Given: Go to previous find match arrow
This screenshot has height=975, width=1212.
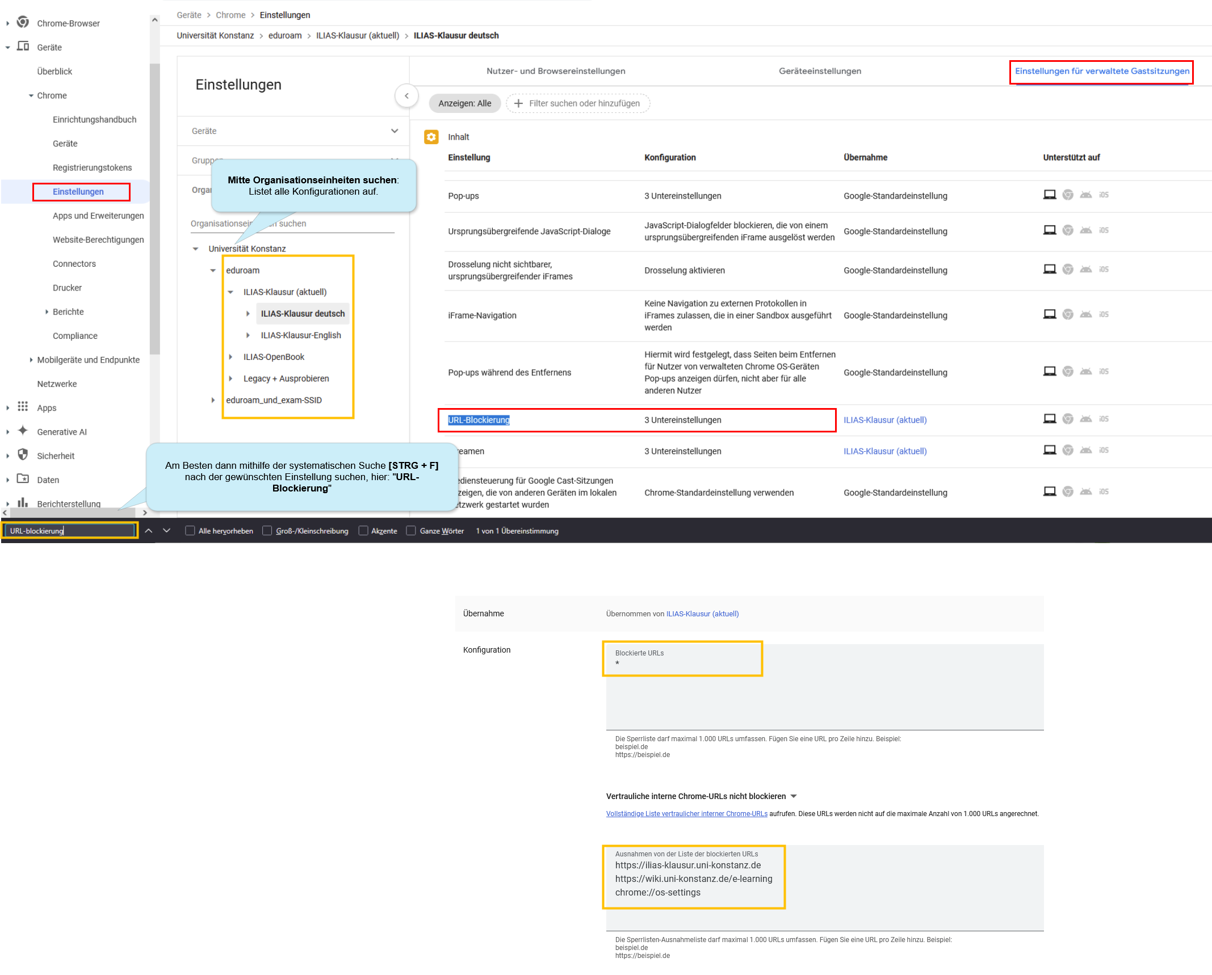Looking at the screenshot, I should [x=149, y=531].
